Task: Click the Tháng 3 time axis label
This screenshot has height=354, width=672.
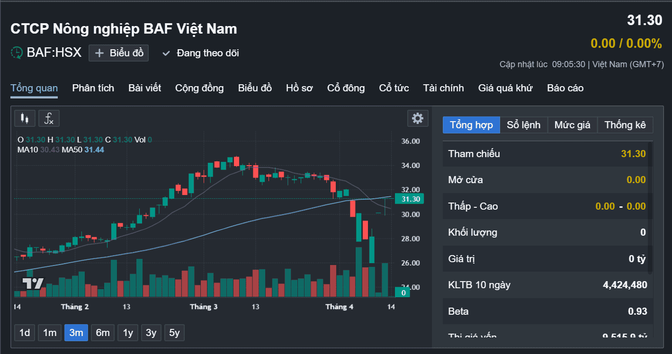Action: (x=204, y=307)
